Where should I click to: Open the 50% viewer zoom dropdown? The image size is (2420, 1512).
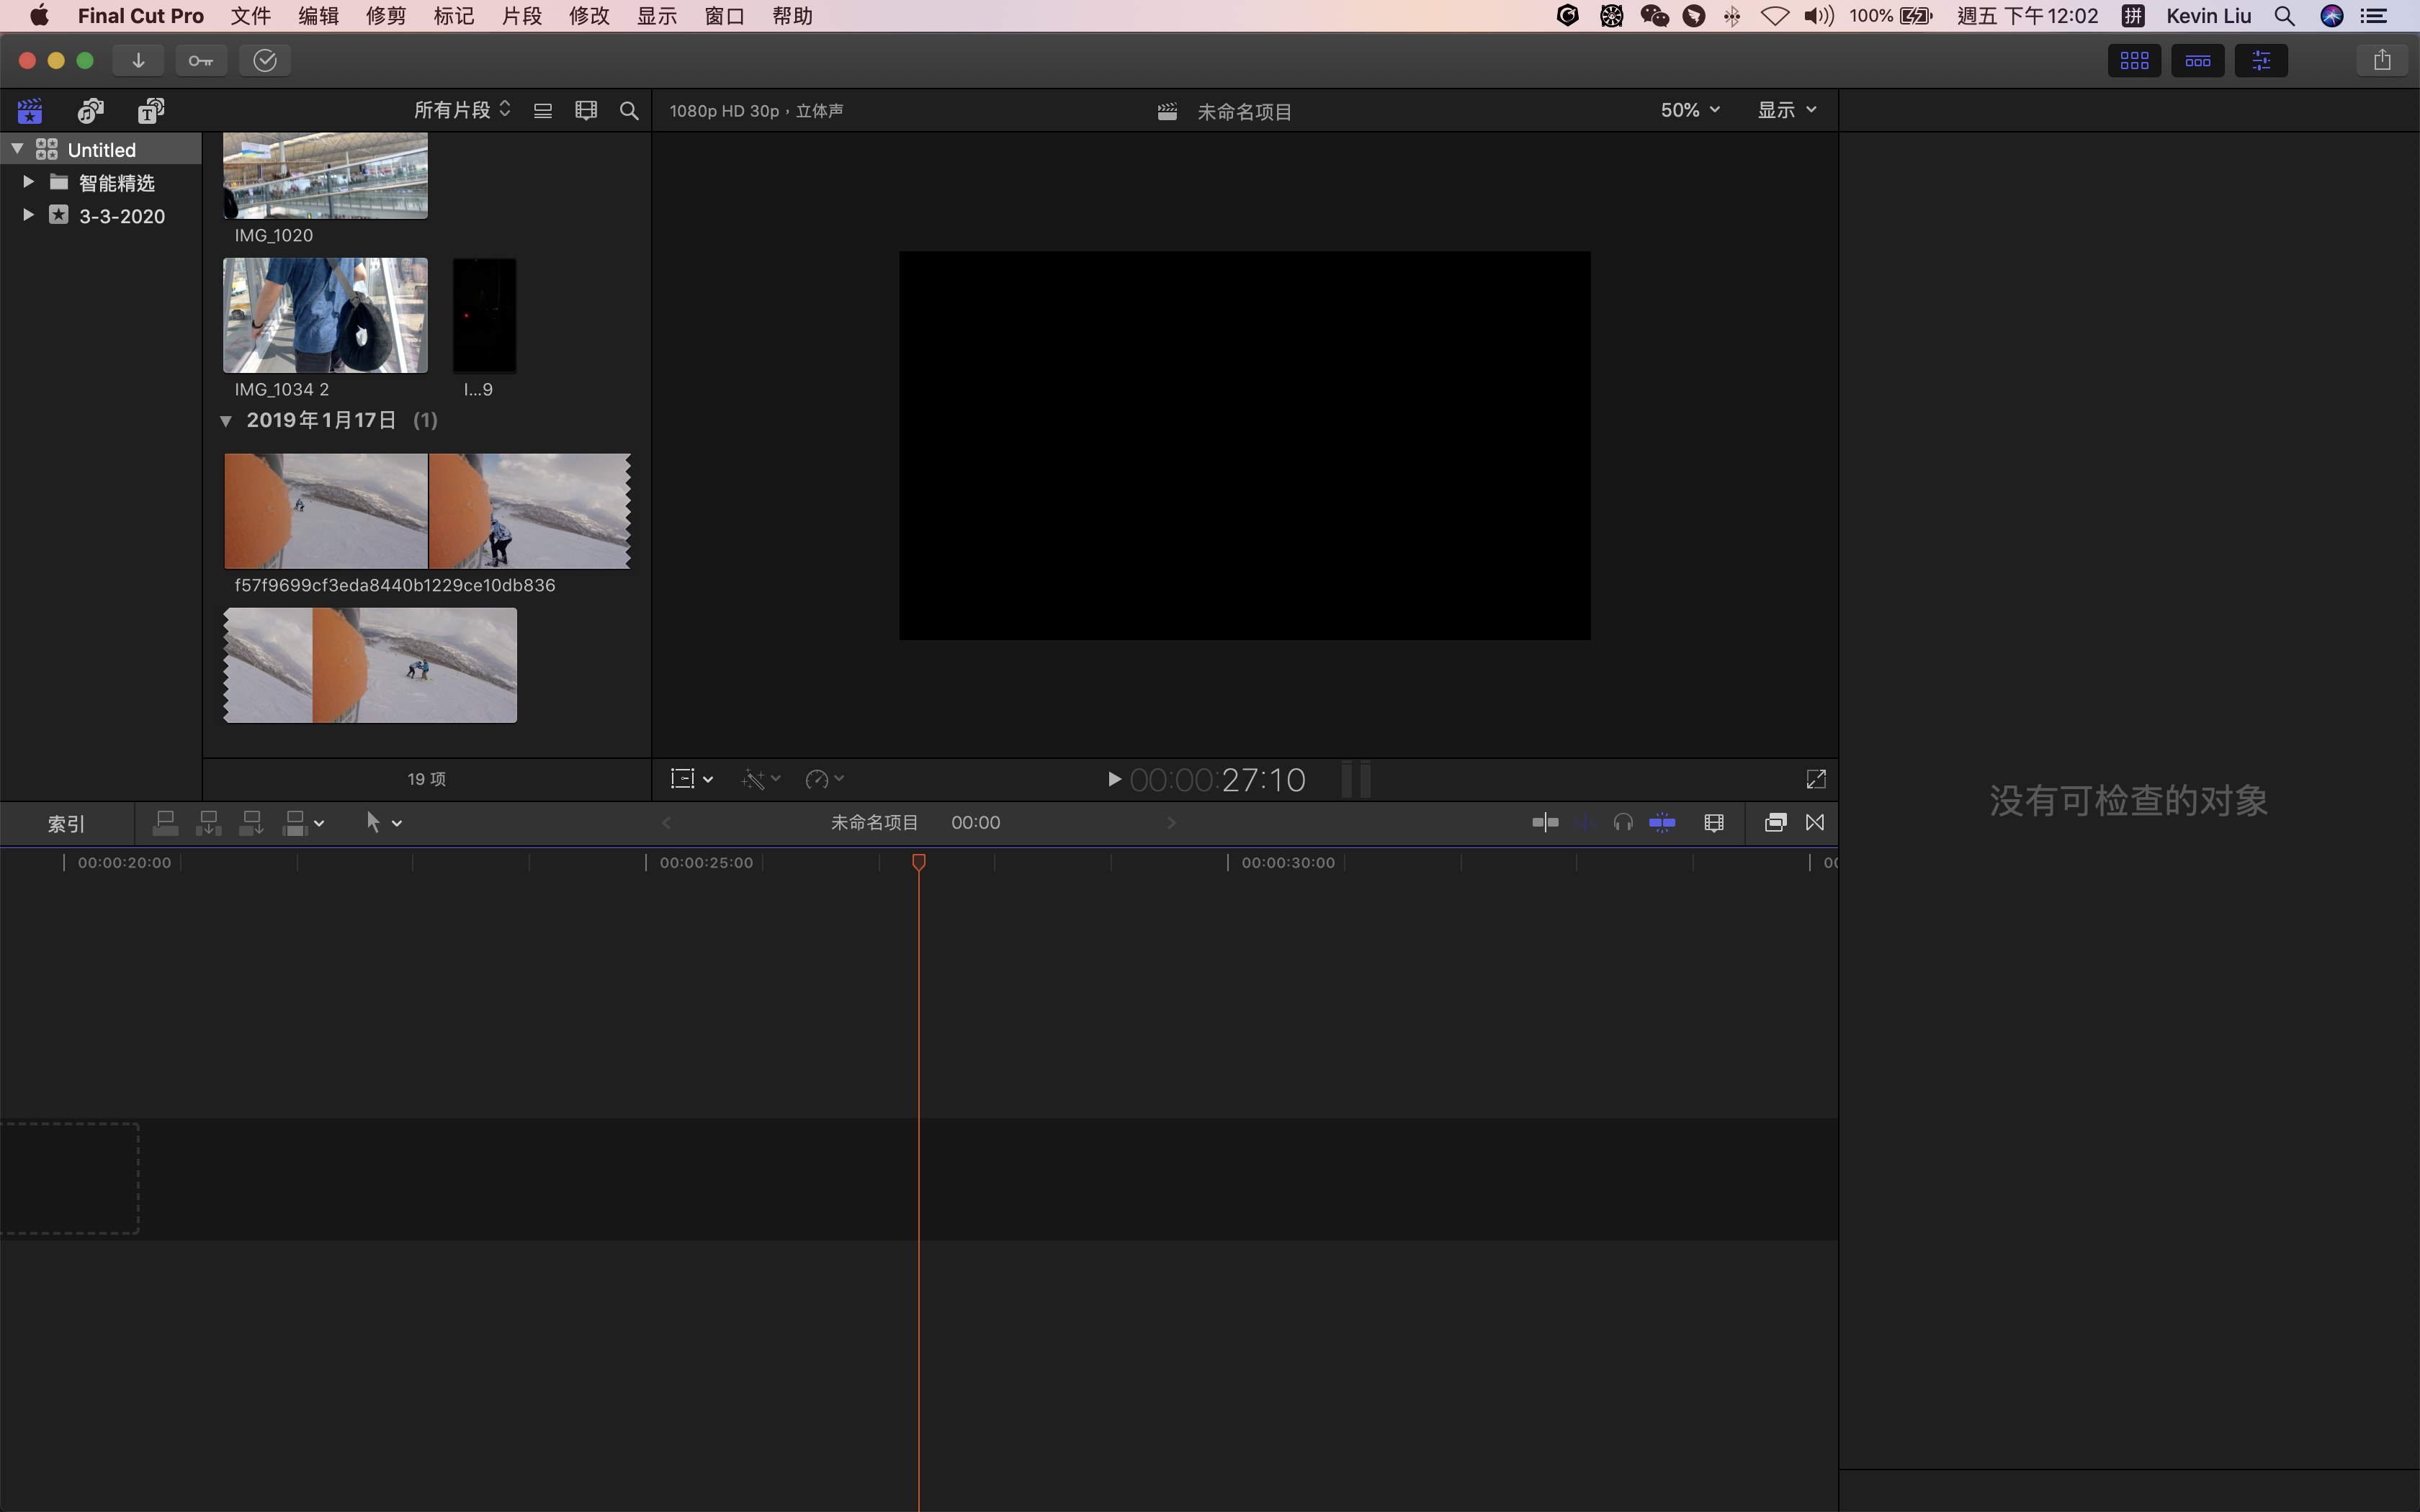click(x=1689, y=110)
